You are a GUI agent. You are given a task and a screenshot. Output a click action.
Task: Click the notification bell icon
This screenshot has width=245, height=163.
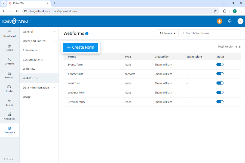pos(230,21)
